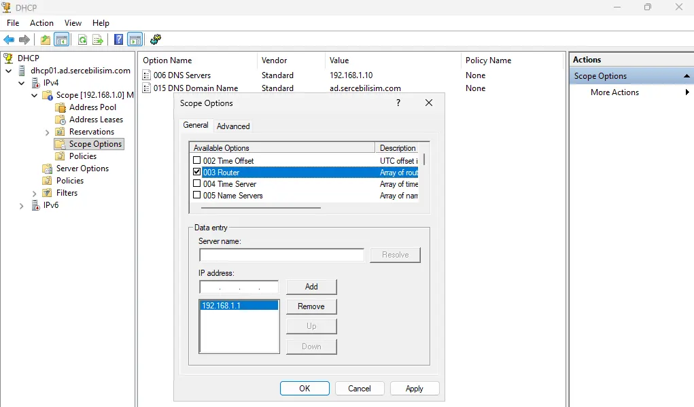Collapse the dhcp01.ad.sercebilisim.com server node
694x407 pixels.
click(x=8, y=71)
